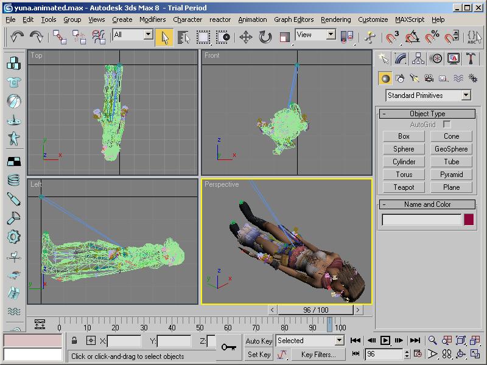Click the object color swatch

coord(469,220)
